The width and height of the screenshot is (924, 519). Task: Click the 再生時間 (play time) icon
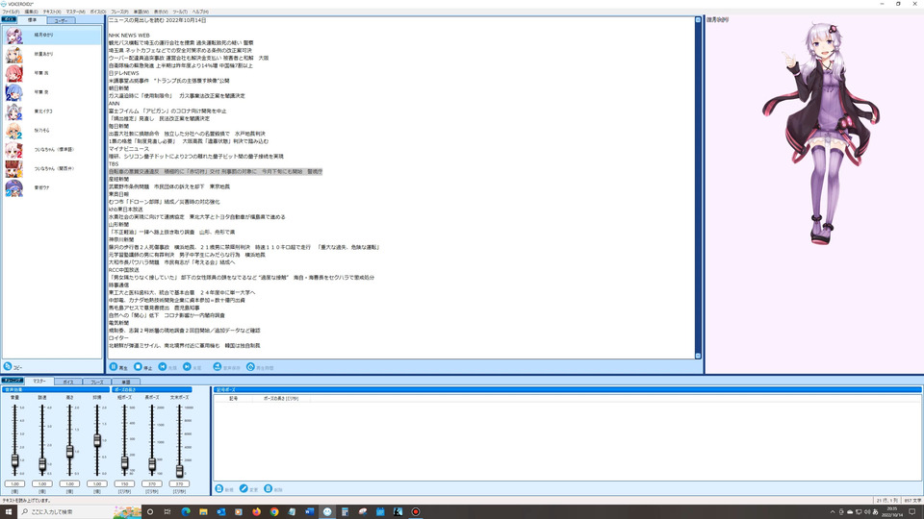(250, 366)
